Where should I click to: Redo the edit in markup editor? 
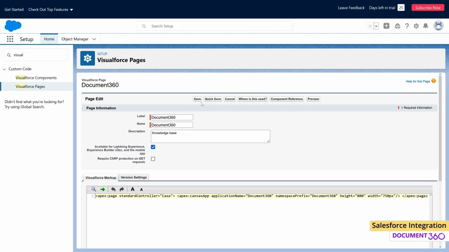(x=122, y=189)
